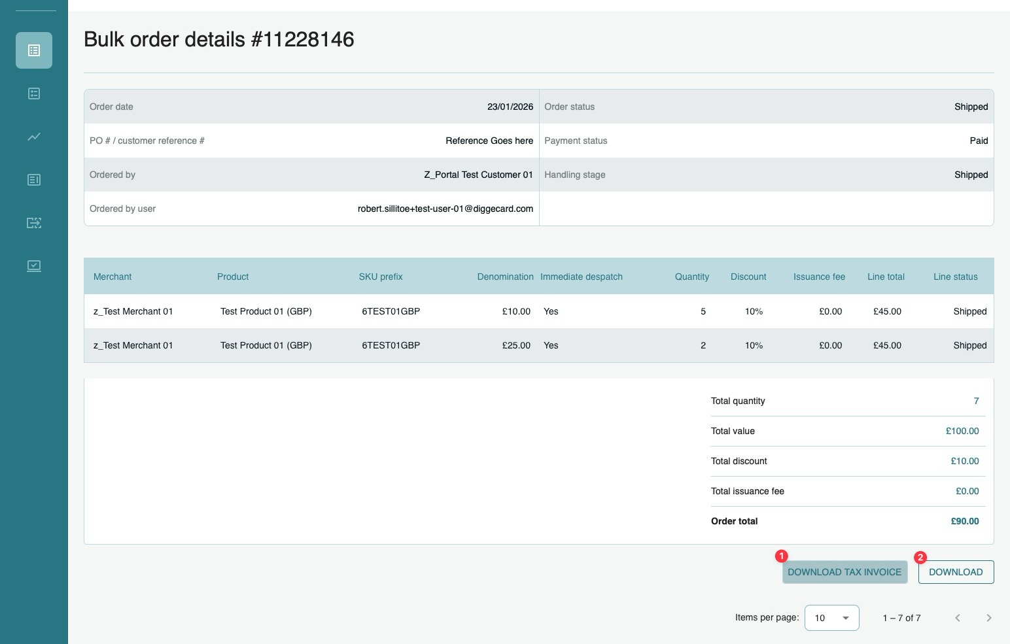
Task: Click the Bulk order details #11228146 heading
Action: (219, 39)
